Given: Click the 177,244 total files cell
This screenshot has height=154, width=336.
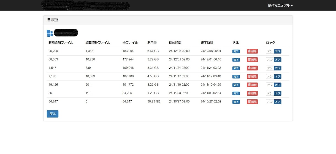Looking at the screenshot, I should click(128, 59).
